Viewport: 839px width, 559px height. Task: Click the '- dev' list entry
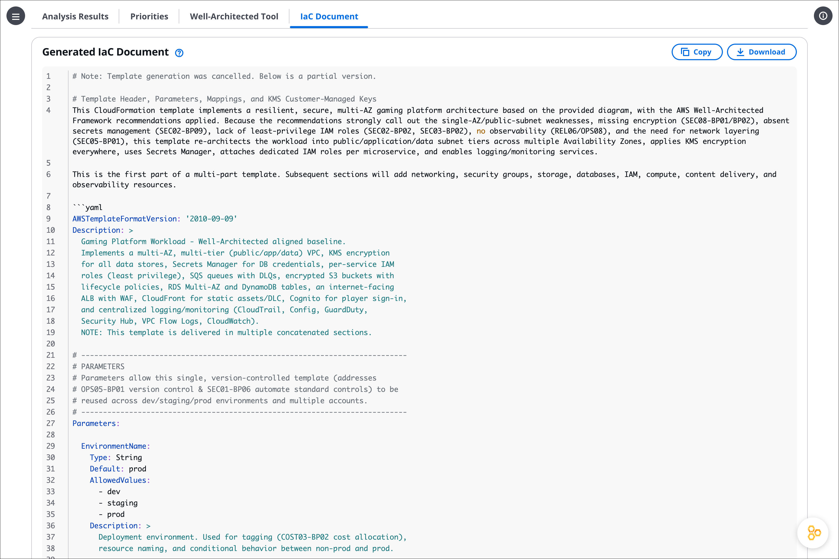pos(110,492)
